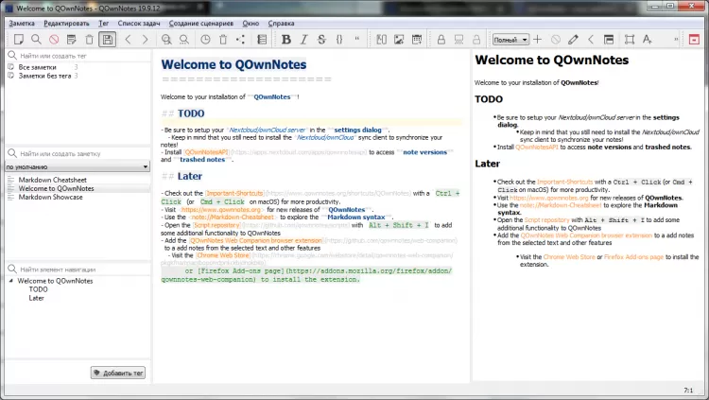The image size is (709, 400).
Task: Click the insert image toolbar icon
Action: pyautogui.click(x=400, y=40)
